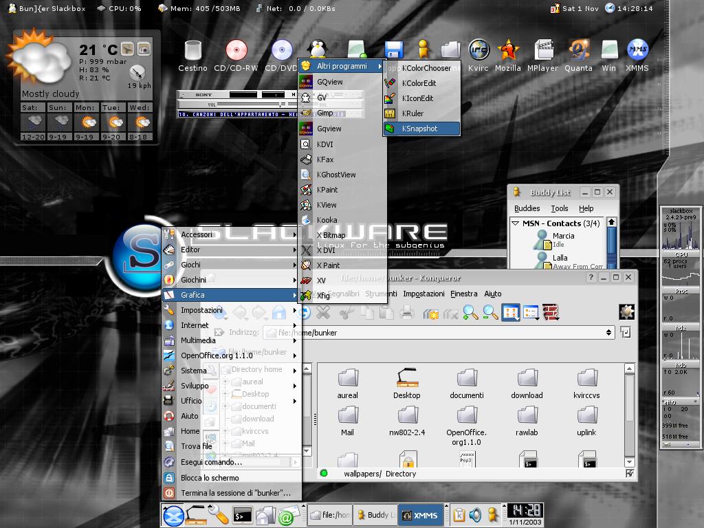Image resolution: width=704 pixels, height=528 pixels.
Task: Select KSnapshot from the submenu
Action: [422, 129]
